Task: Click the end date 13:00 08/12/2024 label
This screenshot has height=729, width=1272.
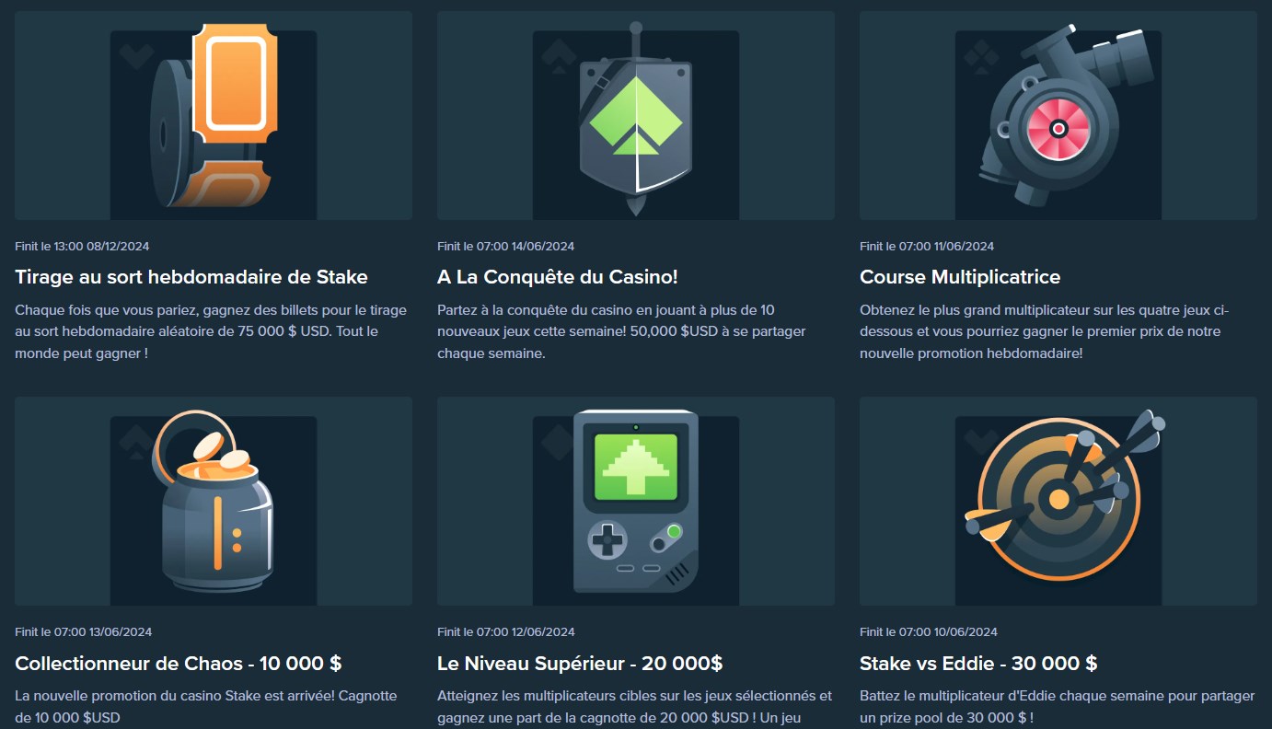Action: pos(82,246)
